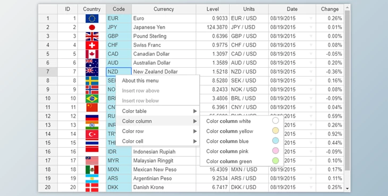Click the Danish flag in row 20

tap(92, 187)
